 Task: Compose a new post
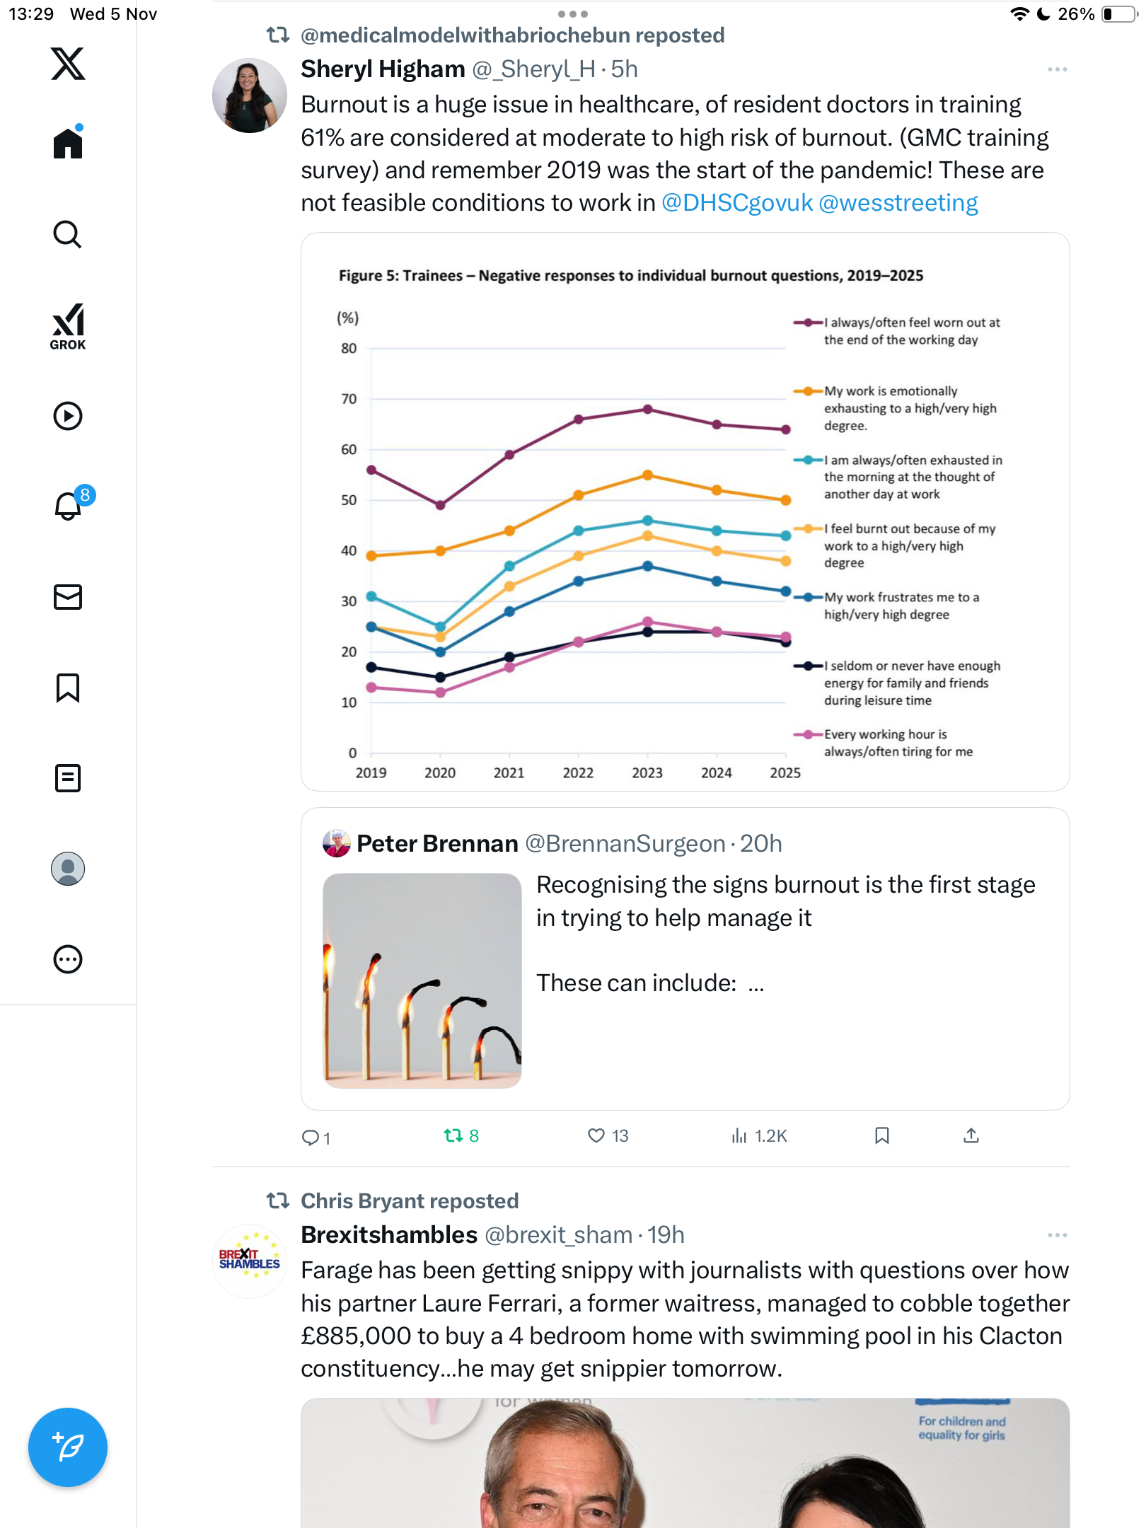tap(68, 1447)
